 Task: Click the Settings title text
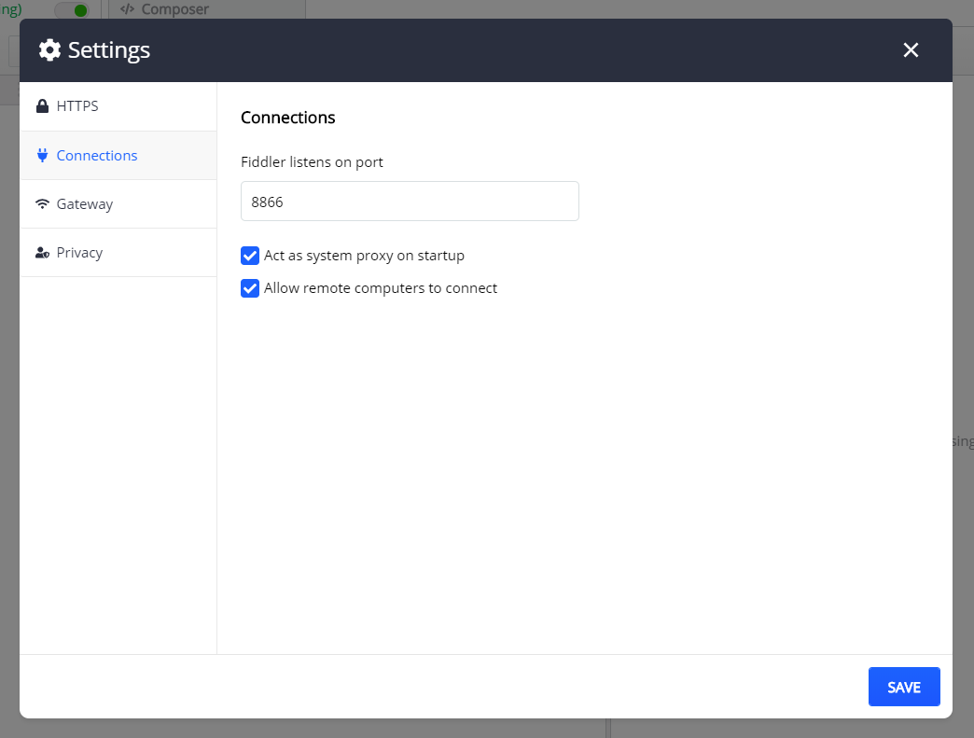[109, 50]
